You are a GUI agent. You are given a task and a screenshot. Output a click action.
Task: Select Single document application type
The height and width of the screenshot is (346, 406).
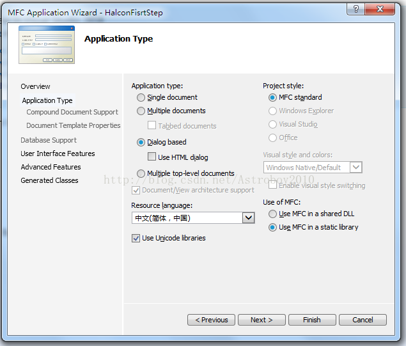[141, 98]
